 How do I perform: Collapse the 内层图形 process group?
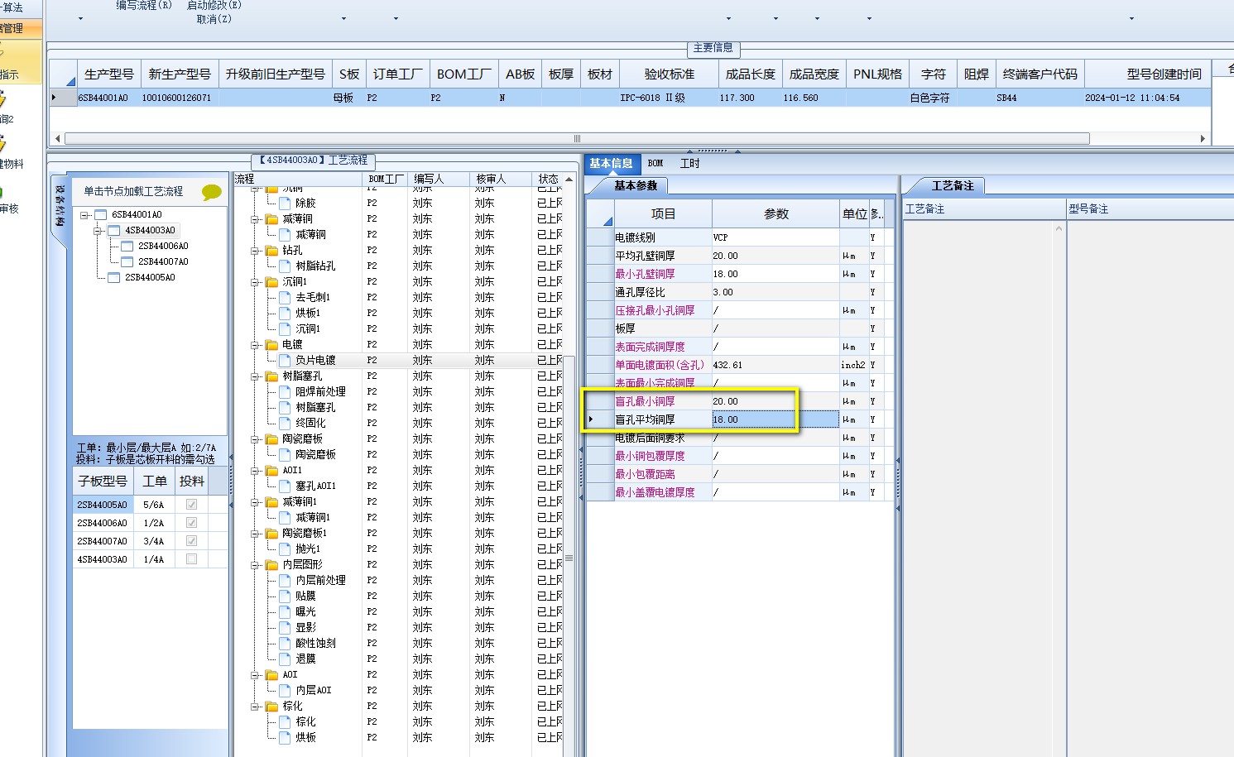256,565
